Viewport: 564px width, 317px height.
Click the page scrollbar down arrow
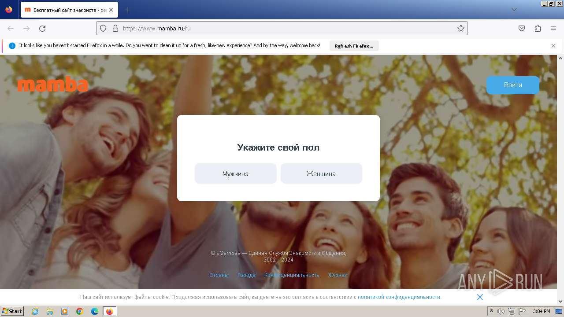pos(560,301)
